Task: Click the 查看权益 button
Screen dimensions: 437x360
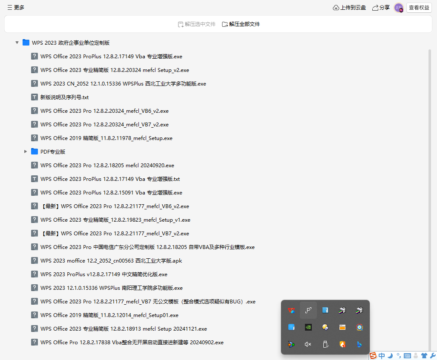Action: click(419, 8)
